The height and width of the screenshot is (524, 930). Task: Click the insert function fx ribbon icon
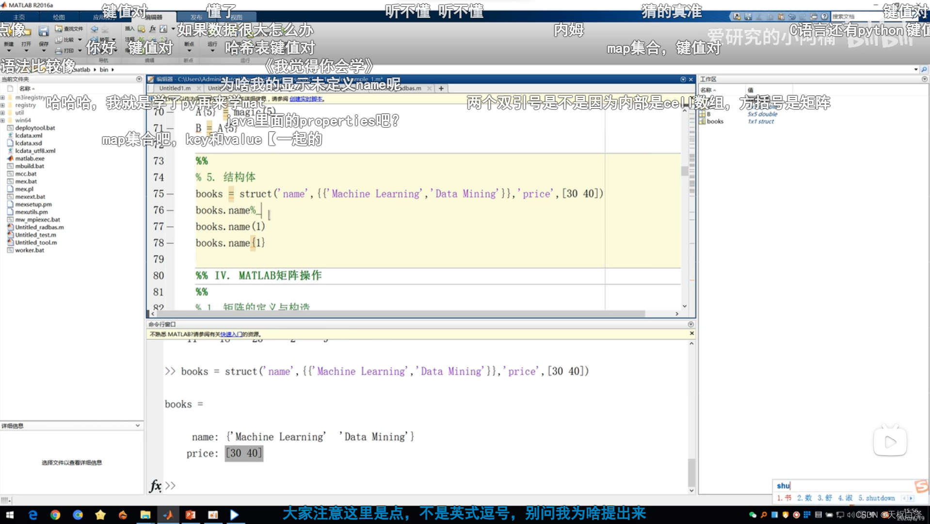(153, 29)
